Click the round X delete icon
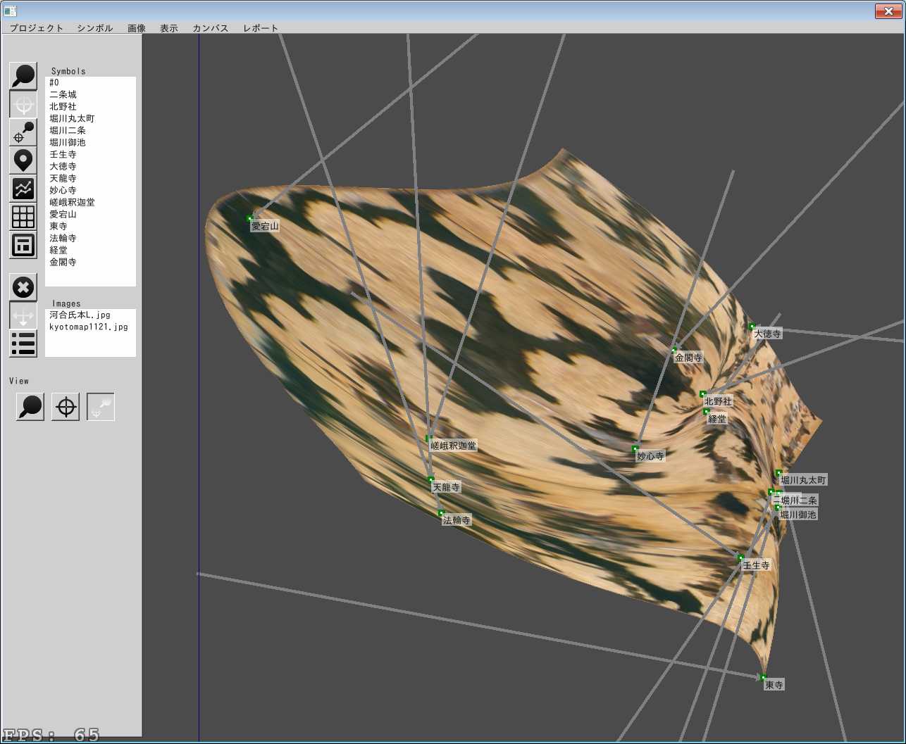906x744 pixels. pyautogui.click(x=23, y=287)
